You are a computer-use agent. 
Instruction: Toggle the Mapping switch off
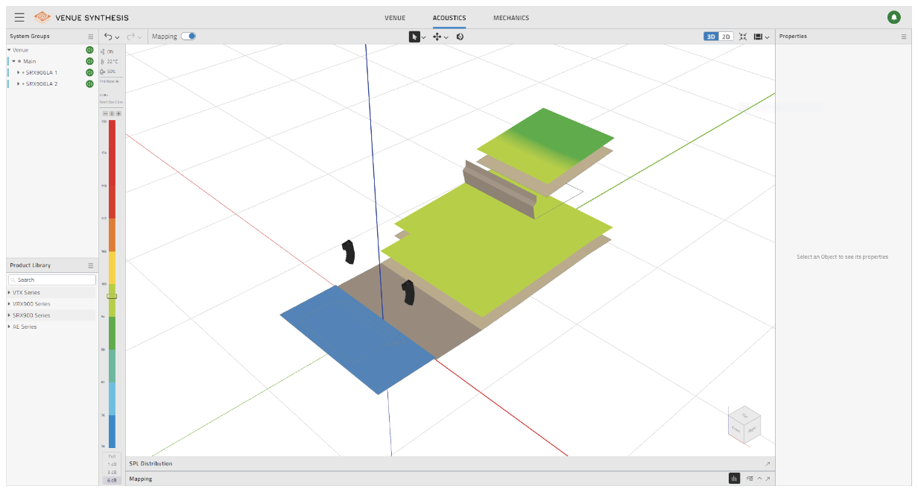189,36
